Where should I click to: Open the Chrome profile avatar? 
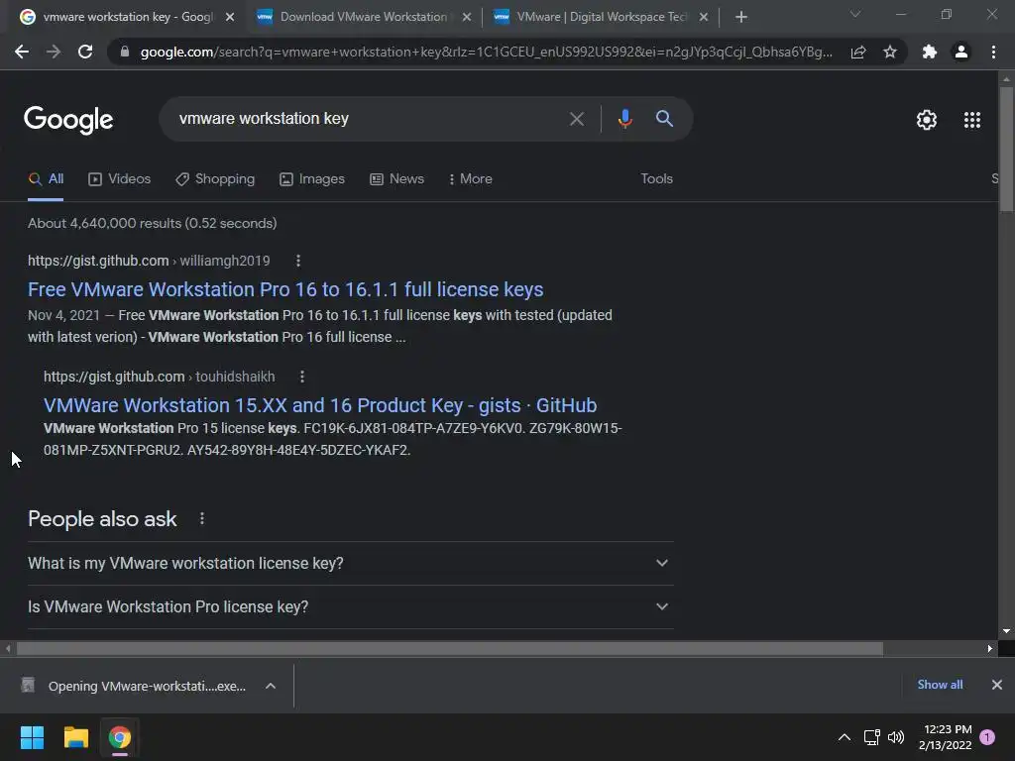pos(961,52)
